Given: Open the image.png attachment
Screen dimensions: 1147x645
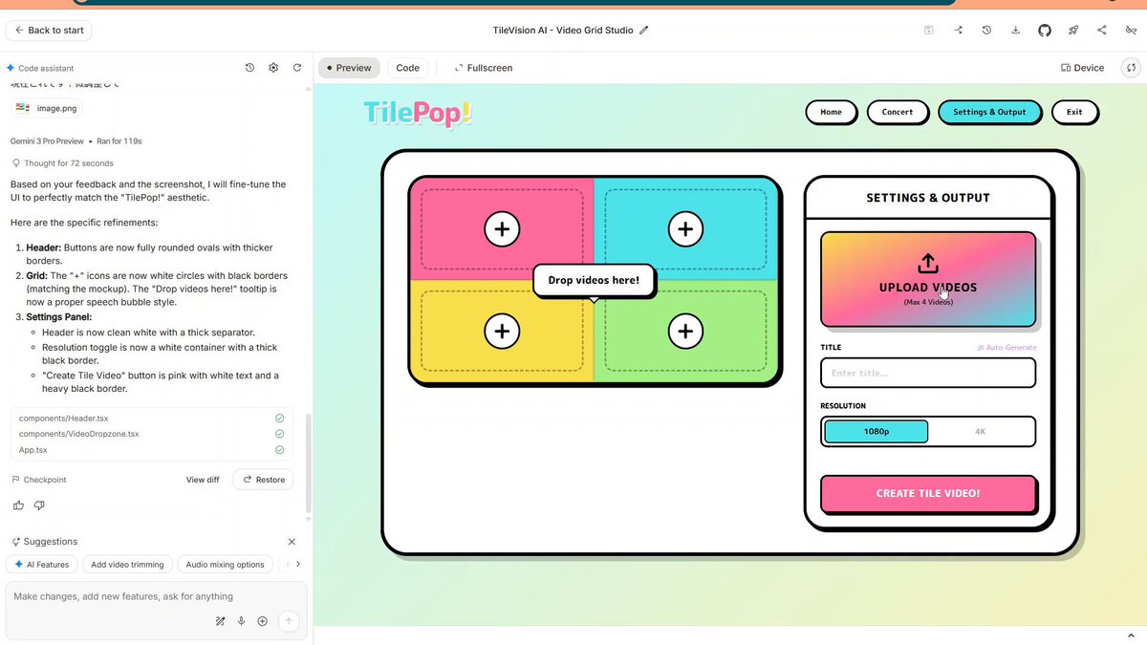Looking at the screenshot, I should point(47,109).
